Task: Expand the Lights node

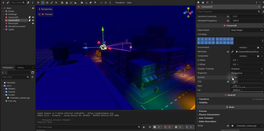Action: (x=4, y=29)
